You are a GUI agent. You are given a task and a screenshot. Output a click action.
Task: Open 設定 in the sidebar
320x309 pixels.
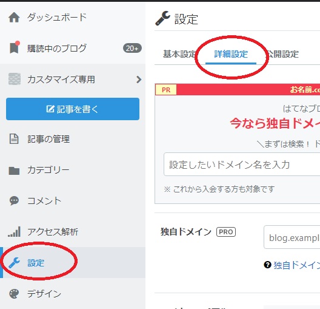[36, 263]
